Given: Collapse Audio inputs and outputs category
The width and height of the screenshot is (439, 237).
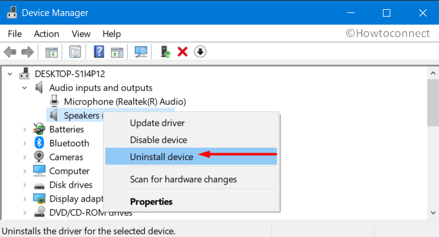Looking at the screenshot, I should 25,88.
